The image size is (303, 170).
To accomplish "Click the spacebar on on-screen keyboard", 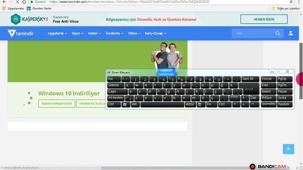I will click(x=162, y=104).
